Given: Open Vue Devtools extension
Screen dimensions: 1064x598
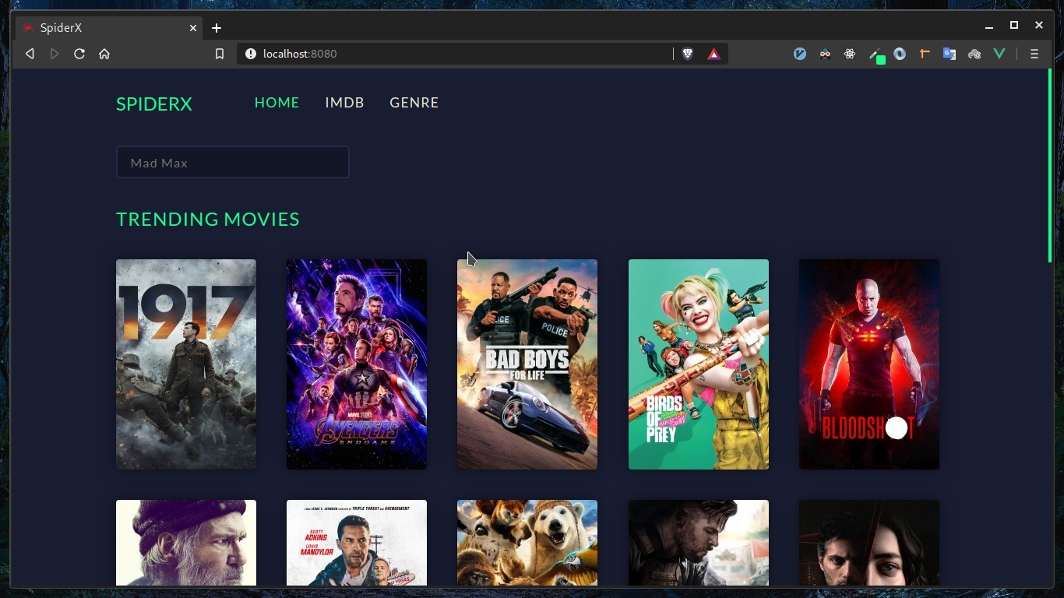Looking at the screenshot, I should coord(999,54).
